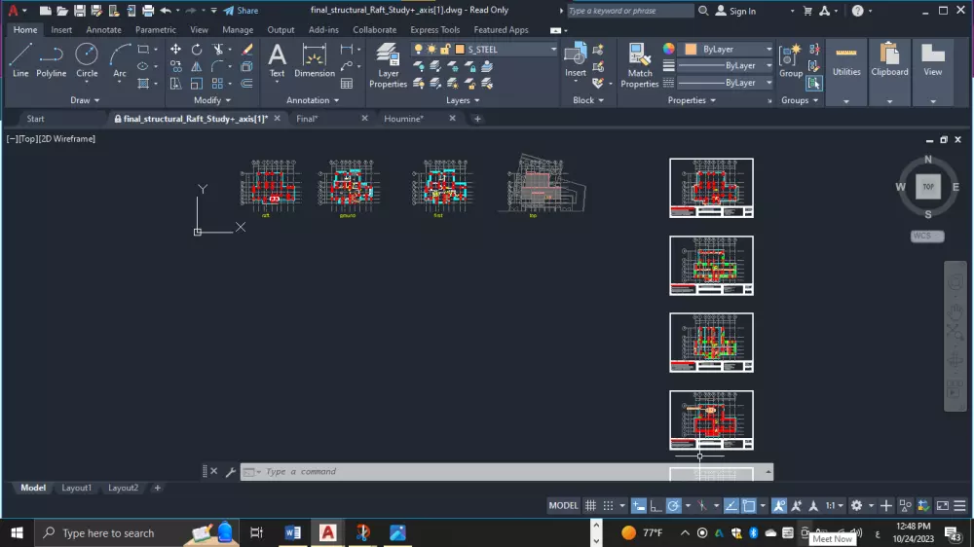974x547 pixels.
Task: Click the Mirror tool icon
Action: 197,66
